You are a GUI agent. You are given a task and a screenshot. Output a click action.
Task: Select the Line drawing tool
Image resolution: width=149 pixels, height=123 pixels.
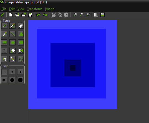tap(12, 34)
